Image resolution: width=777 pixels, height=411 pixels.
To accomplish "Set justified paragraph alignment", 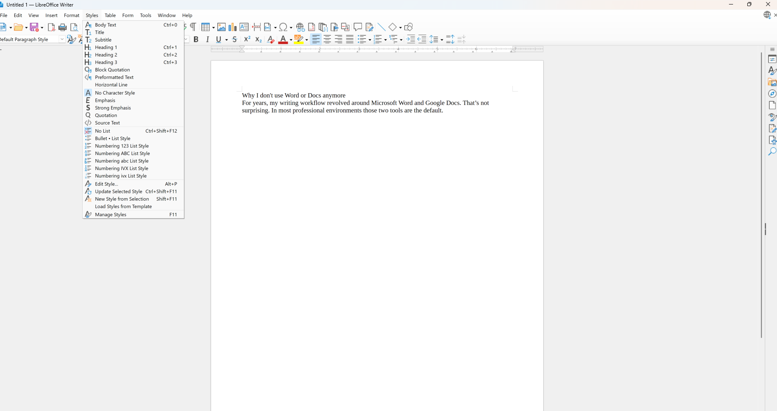I will point(350,39).
